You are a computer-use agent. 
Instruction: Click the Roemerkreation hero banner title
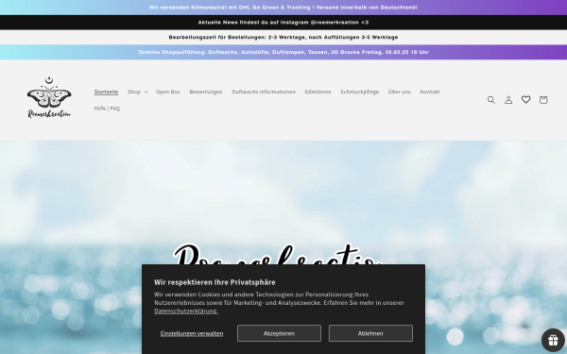tap(279, 255)
